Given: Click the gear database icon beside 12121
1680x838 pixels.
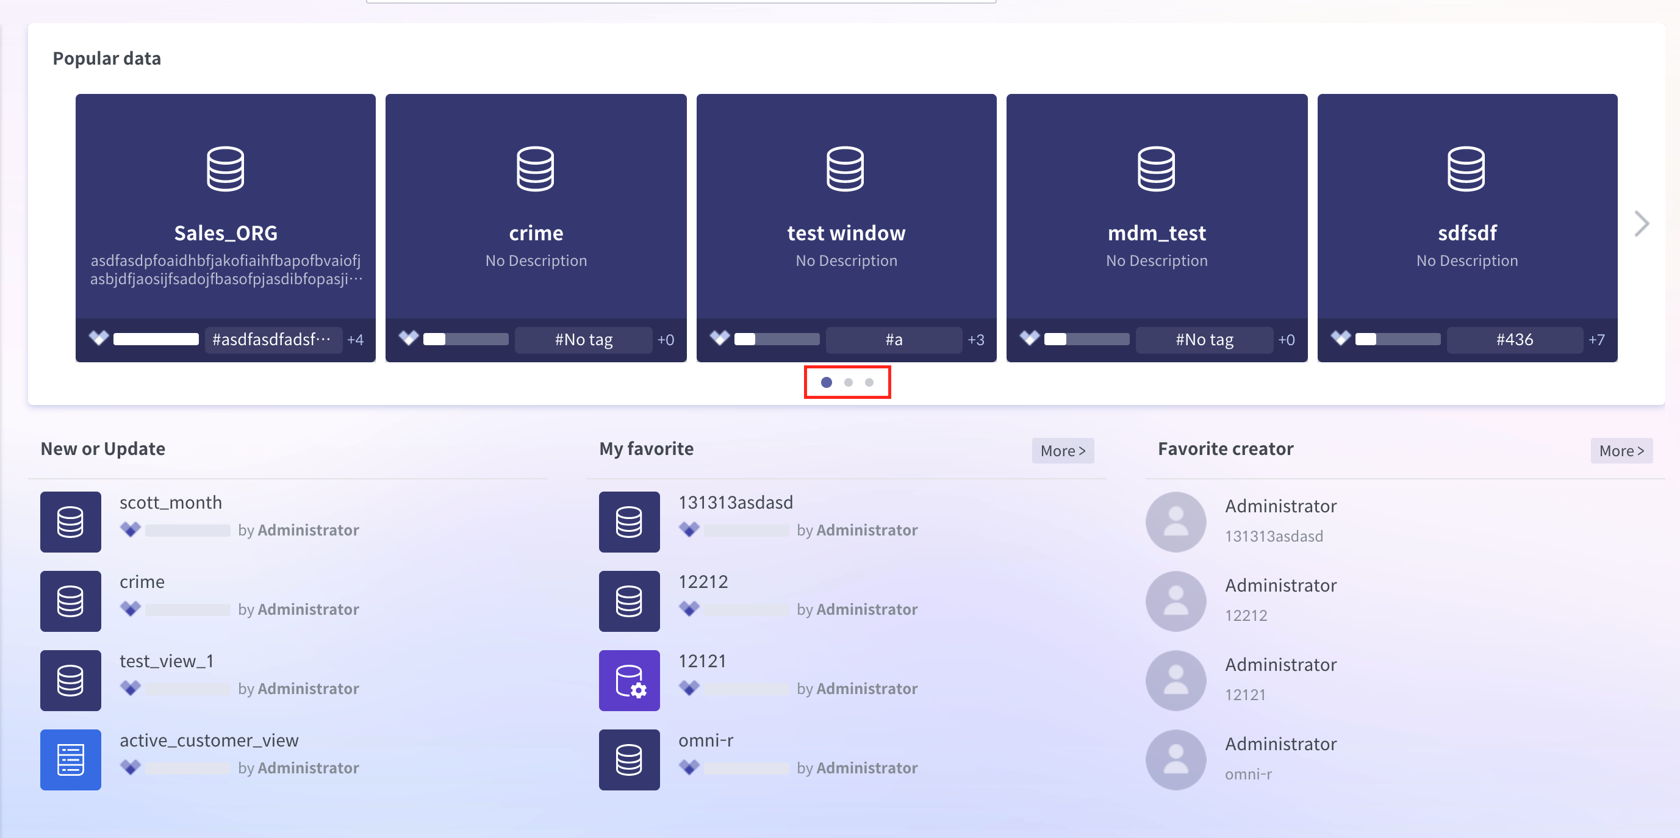Looking at the screenshot, I should click(x=629, y=680).
